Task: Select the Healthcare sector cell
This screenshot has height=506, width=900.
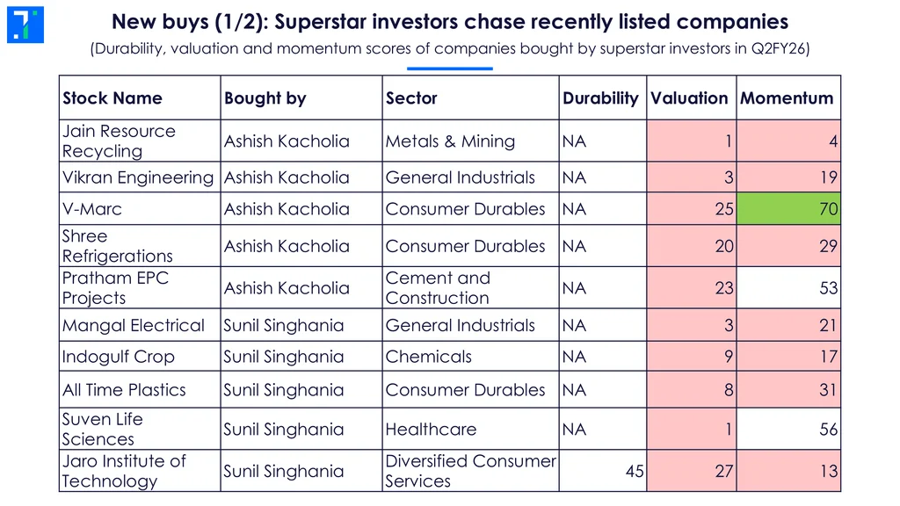Action: (x=431, y=429)
